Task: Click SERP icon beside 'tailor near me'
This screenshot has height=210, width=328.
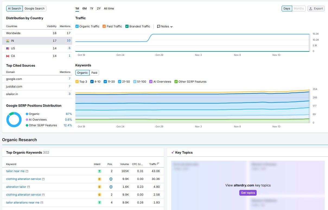Action: (x=27, y=171)
